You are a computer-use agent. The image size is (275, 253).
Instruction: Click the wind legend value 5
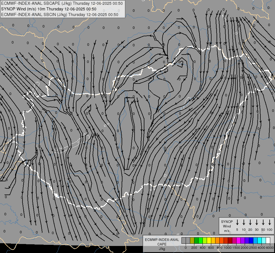[x=237, y=230]
